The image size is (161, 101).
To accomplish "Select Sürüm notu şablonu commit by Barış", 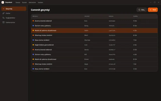I will point(94,26).
